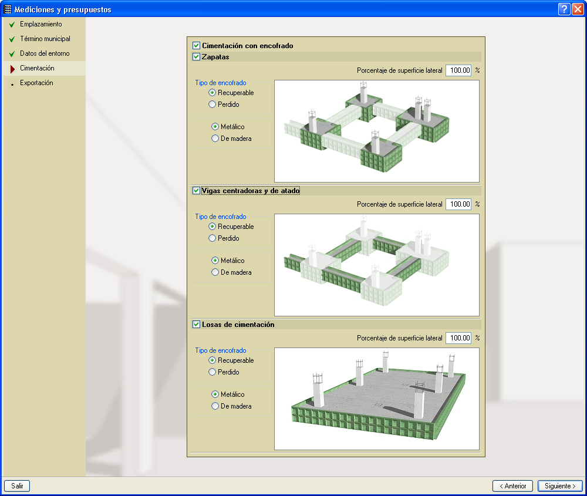Click the Vigas centradoras formwork preview image
This screenshot has height=496, width=587.
(377, 265)
